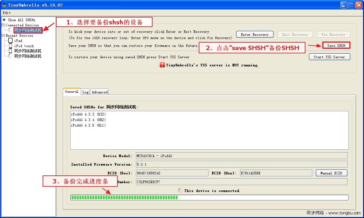Image resolution: width=364 pixels, height=218 pixels.
Task: Open the Edit menu
Action: tap(7, 13)
